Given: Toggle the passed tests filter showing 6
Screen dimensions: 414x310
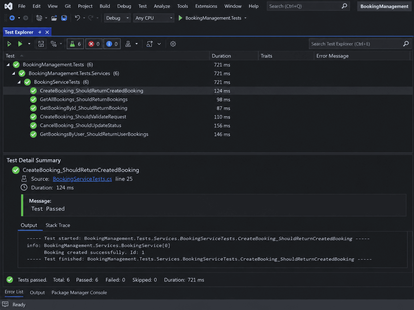Looking at the screenshot, I should 75,44.
